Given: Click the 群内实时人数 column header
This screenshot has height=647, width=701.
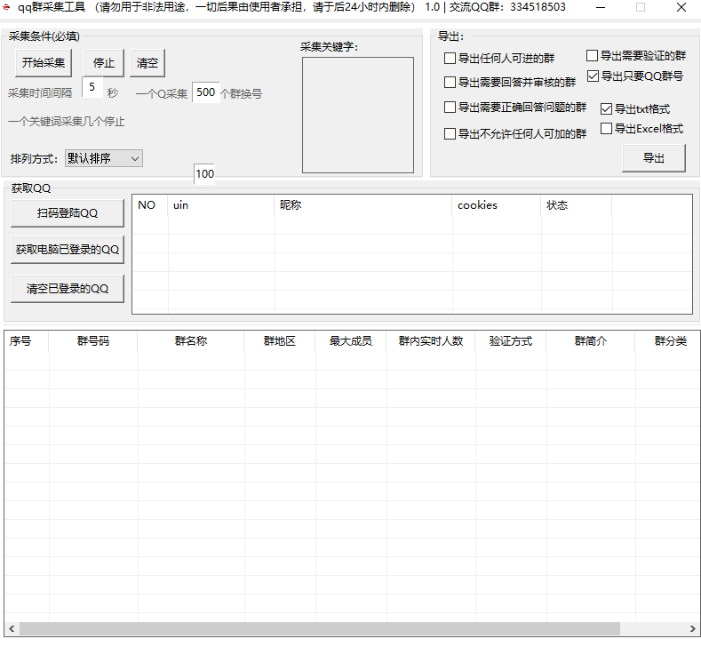Looking at the screenshot, I should tap(431, 341).
